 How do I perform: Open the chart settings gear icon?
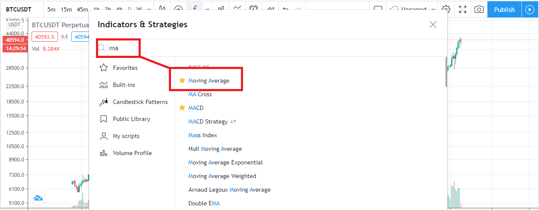pos(446,9)
